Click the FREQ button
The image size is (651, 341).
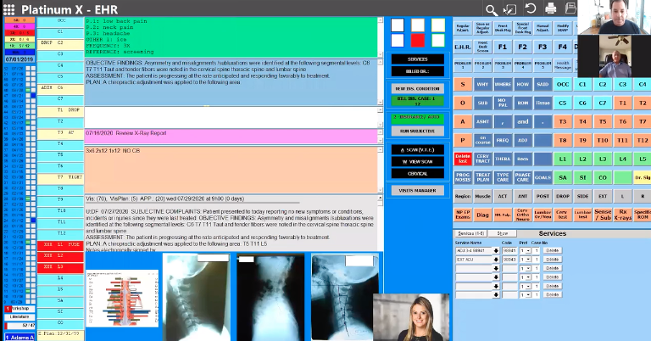[503, 141]
